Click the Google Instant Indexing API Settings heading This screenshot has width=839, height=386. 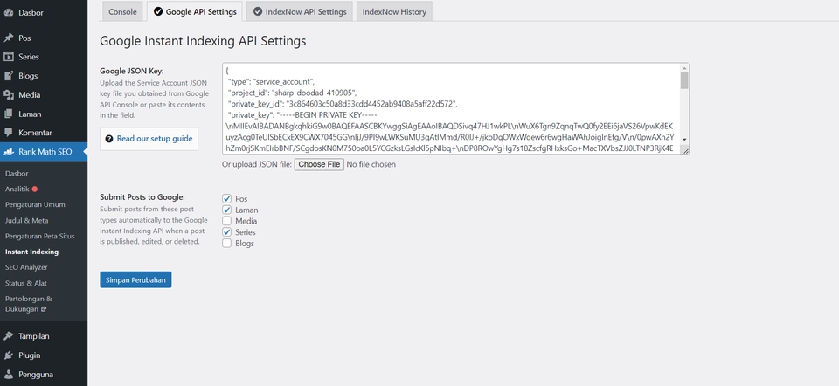(x=203, y=41)
